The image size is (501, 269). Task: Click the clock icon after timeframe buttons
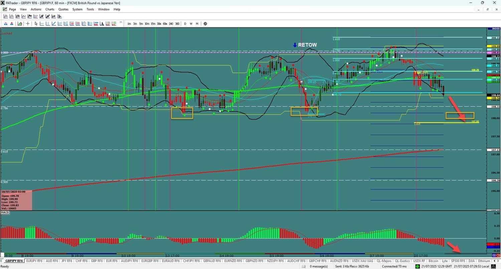point(205,24)
